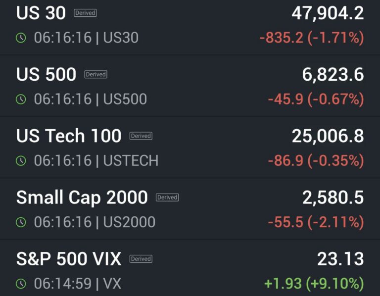
Task: Click the Derived badge next to S&P 500 VIX
Action: pos(141,259)
